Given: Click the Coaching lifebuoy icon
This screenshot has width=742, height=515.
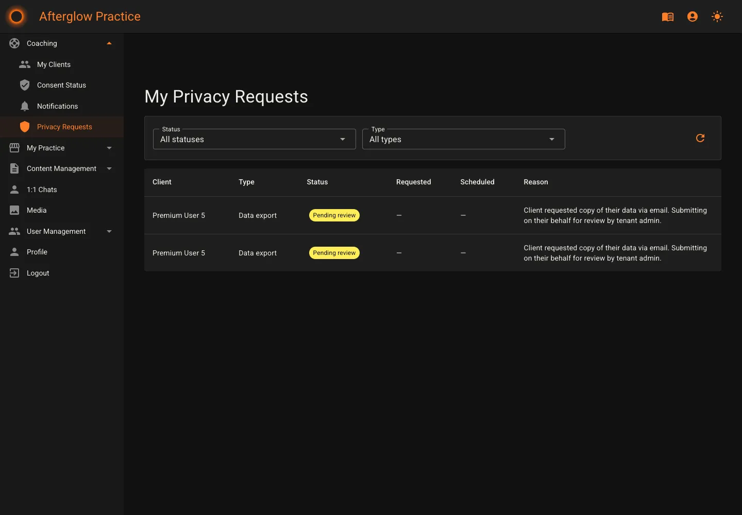Looking at the screenshot, I should 14,43.
